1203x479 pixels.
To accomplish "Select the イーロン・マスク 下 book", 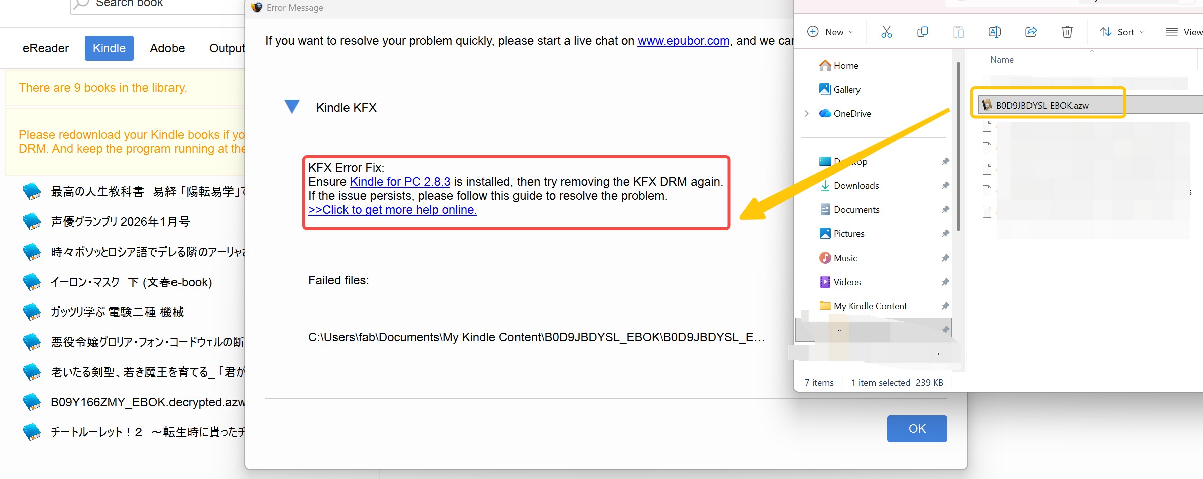I will (131, 282).
